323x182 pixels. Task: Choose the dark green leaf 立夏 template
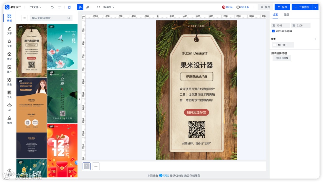click(63, 97)
